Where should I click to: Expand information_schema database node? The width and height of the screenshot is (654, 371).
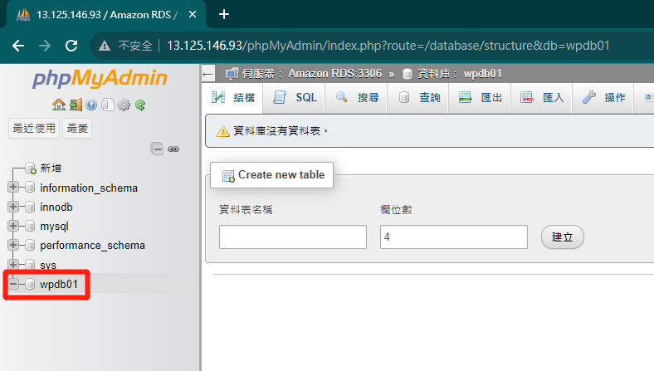13,187
